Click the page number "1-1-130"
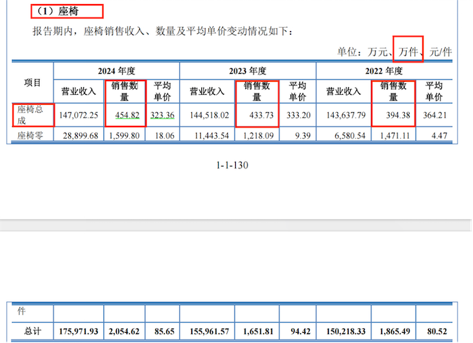Screen dimensions: 473x343 232,165
